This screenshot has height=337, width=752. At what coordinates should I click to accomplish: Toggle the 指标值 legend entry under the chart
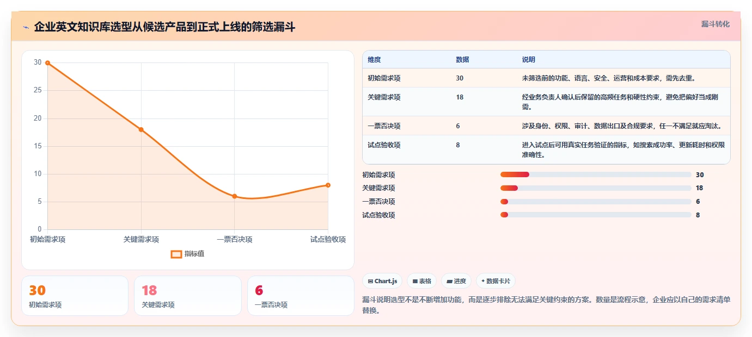188,254
